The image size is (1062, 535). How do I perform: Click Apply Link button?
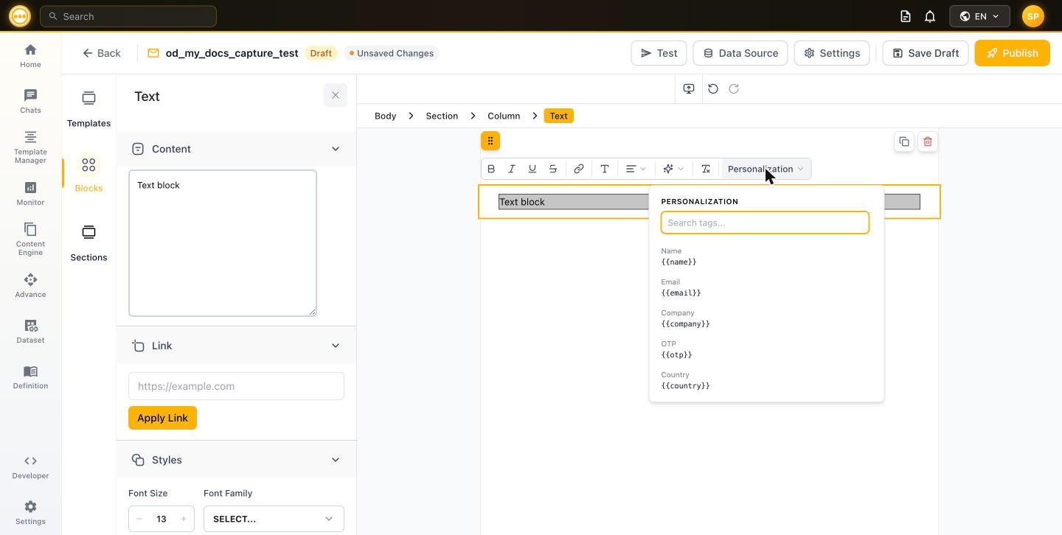click(x=162, y=418)
